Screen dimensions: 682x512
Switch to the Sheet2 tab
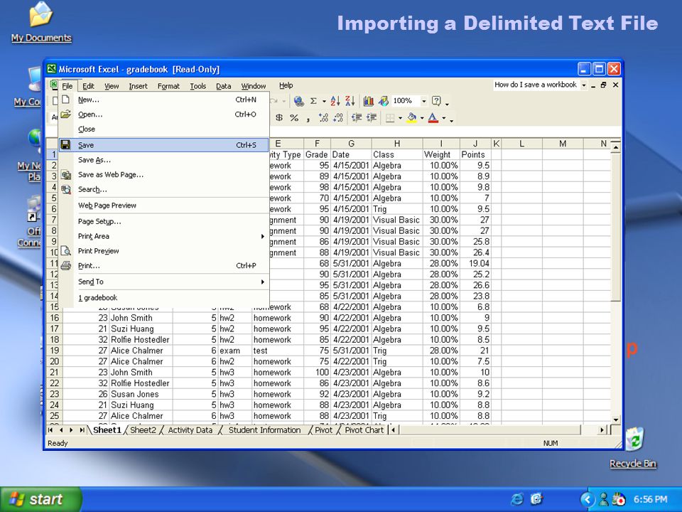coord(143,430)
